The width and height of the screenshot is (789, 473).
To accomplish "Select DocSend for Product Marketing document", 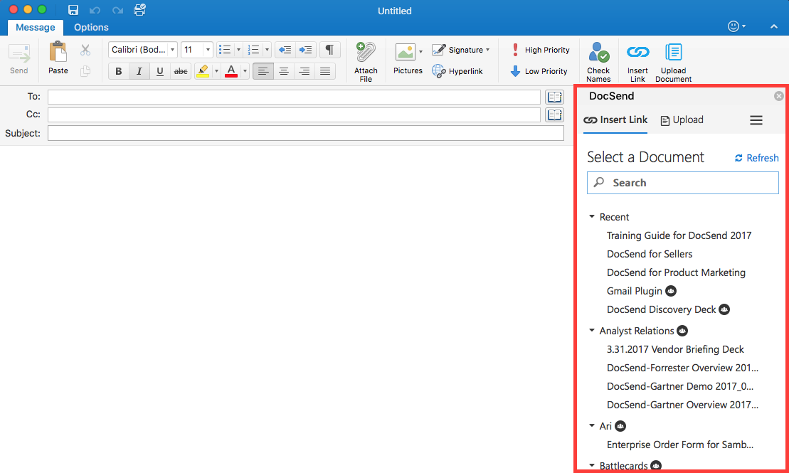I will pos(676,272).
